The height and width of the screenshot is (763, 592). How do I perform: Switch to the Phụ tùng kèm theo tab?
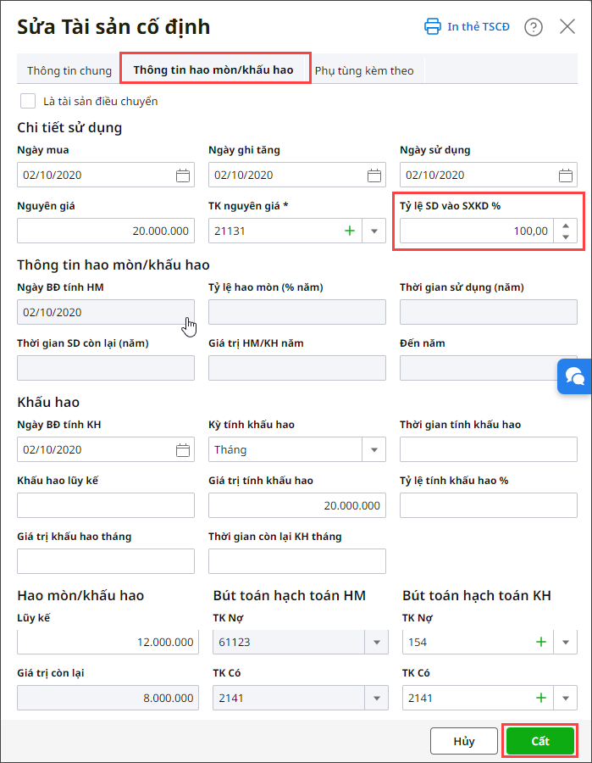point(364,70)
